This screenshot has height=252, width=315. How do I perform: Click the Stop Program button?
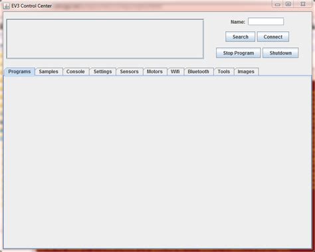(239, 53)
